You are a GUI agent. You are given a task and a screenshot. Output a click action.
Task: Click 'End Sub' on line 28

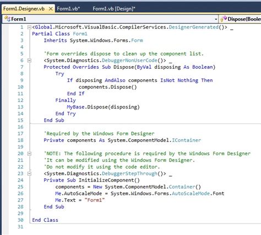pyautogui.click(x=54, y=207)
